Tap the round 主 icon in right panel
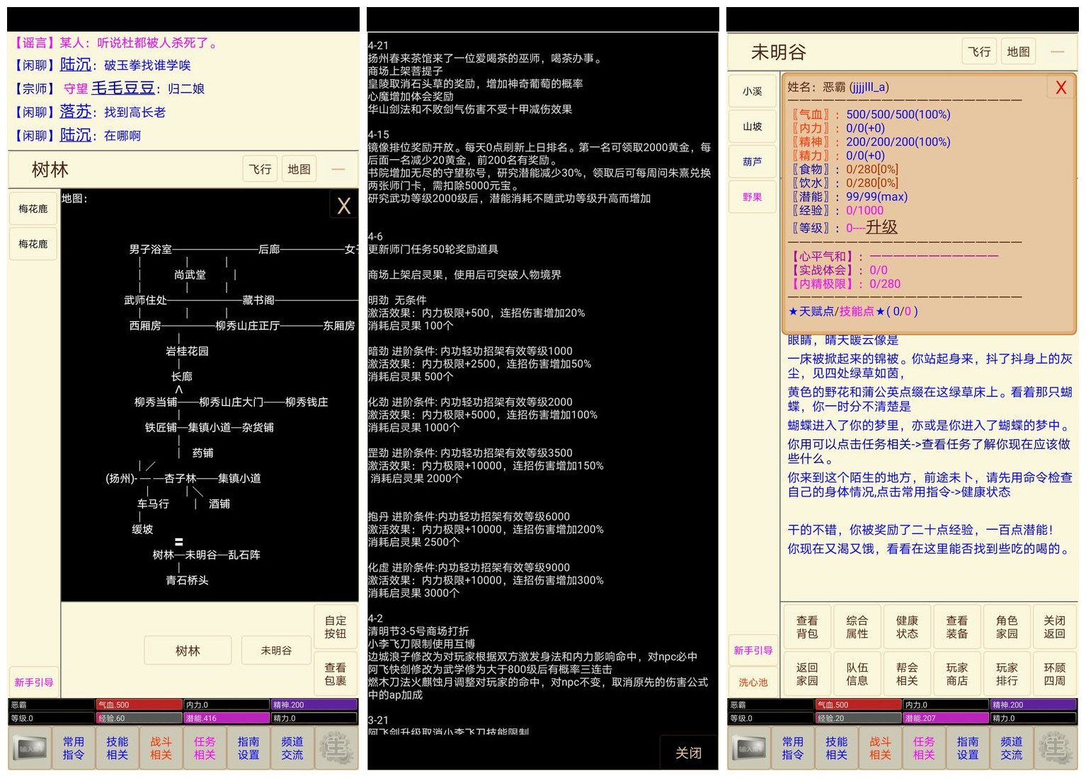This screenshot has width=1086, height=778. [x=1055, y=748]
